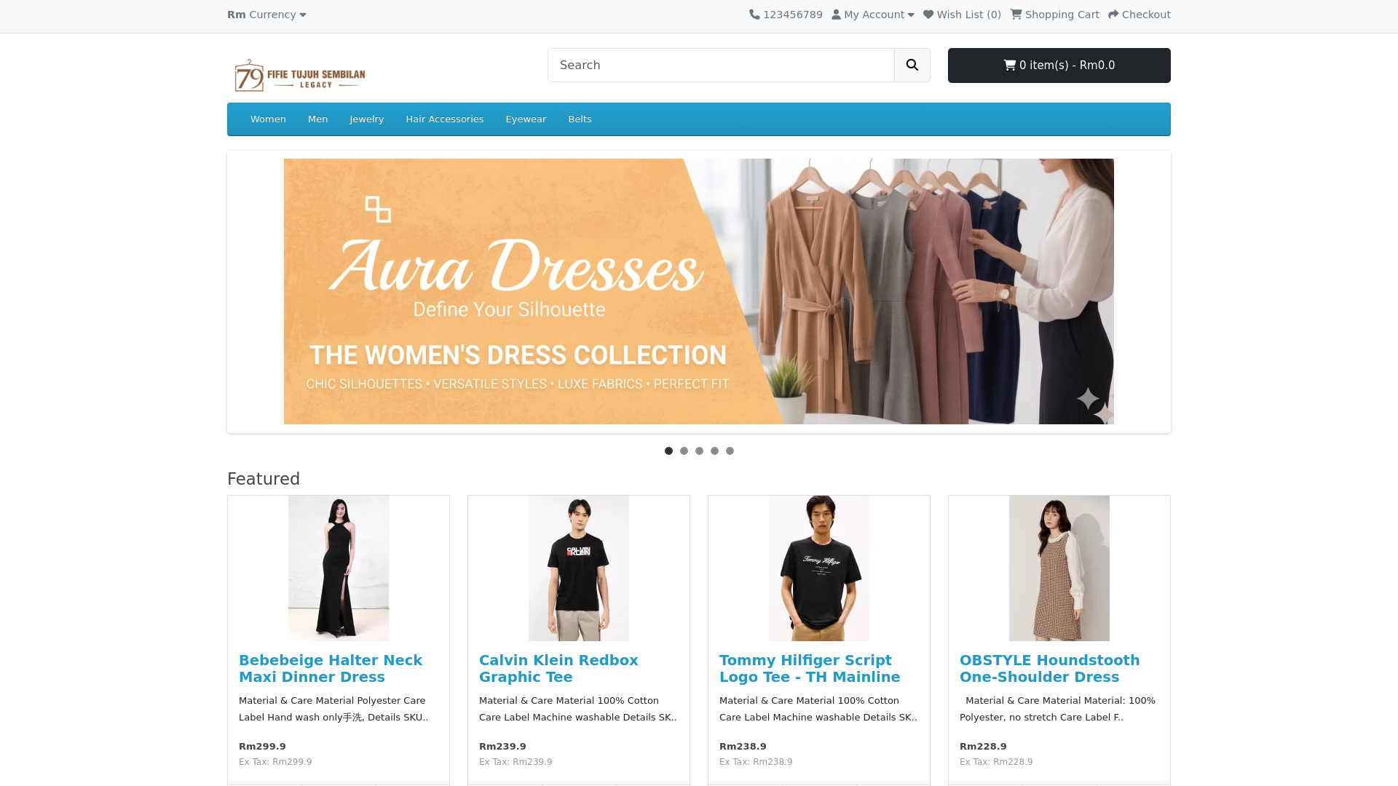Click the phone icon beside 123456789
The width and height of the screenshot is (1398, 786).
click(x=754, y=15)
